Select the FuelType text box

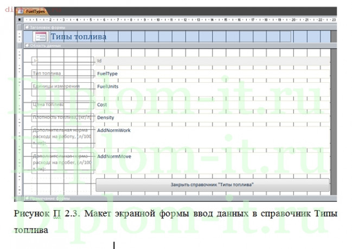pos(213,74)
